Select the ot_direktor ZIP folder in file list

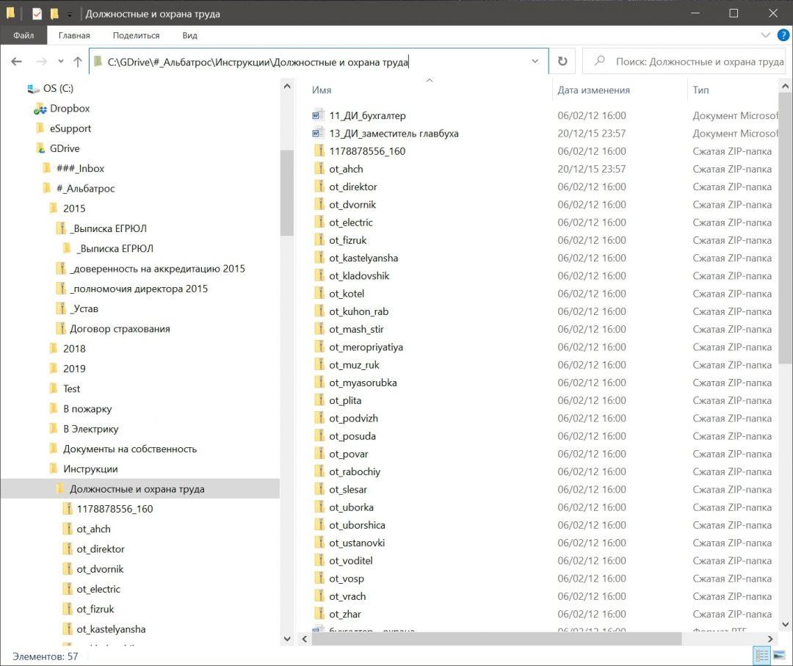click(352, 187)
